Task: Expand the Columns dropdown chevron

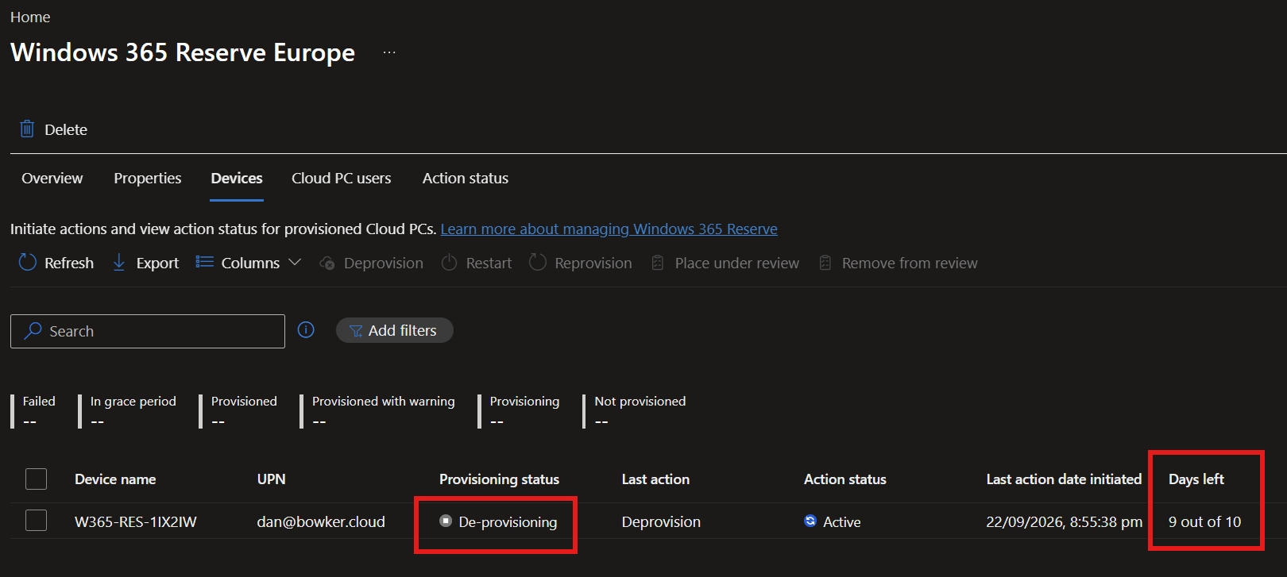Action: 295,262
